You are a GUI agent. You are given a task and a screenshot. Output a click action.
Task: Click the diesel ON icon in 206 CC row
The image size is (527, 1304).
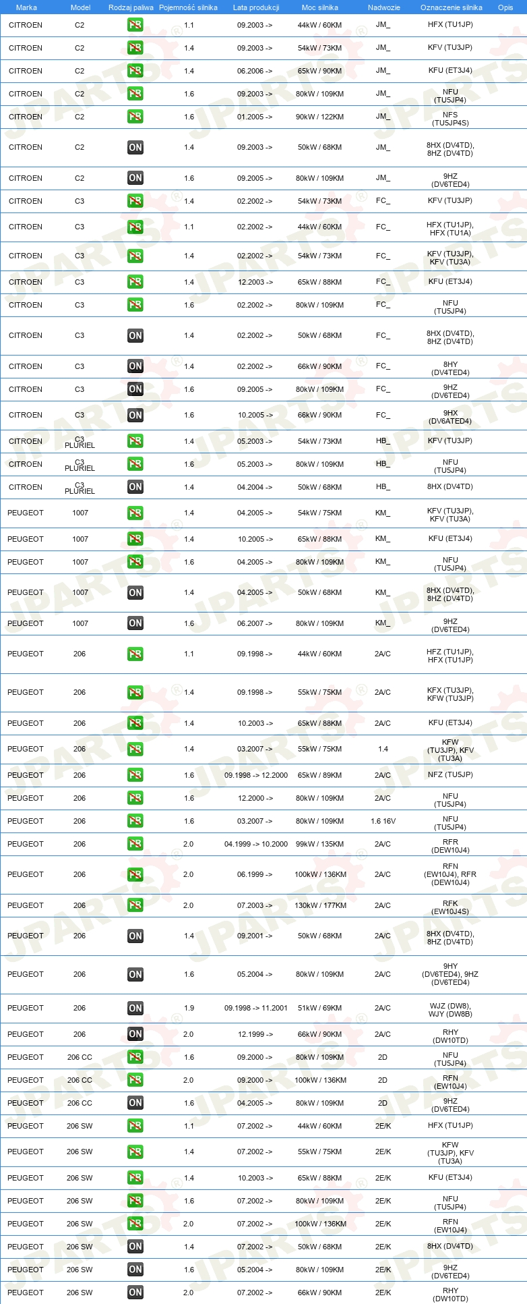135,1103
